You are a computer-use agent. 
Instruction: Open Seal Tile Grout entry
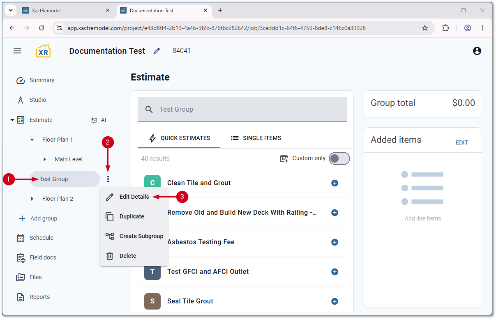pos(190,301)
